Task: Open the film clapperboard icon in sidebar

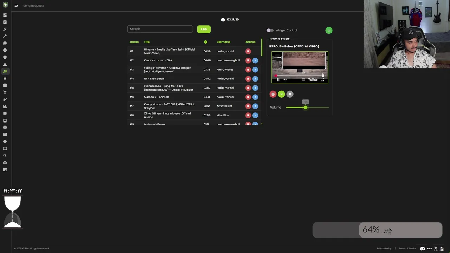Action: 5,135
